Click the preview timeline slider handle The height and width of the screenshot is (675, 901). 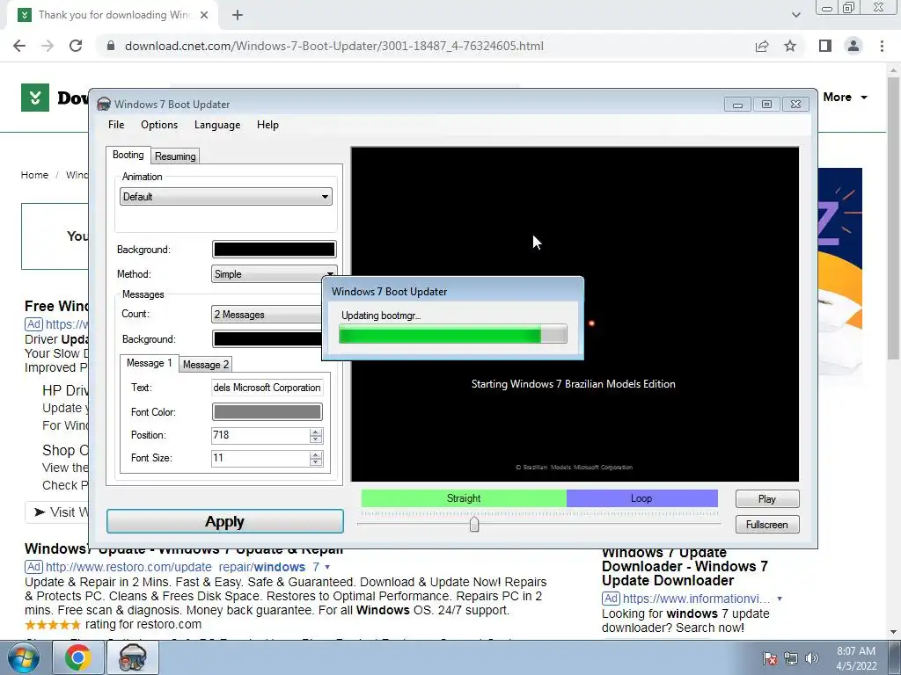pyautogui.click(x=474, y=524)
